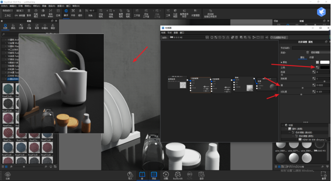Open 节点 menu in Material Graph window
Screen dimensions: 331x181
pos(169,33)
